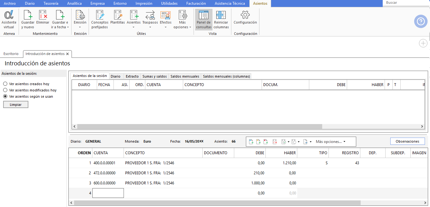
Task: Expand arrow next to the copy lines icon
Action: (x=299, y=142)
